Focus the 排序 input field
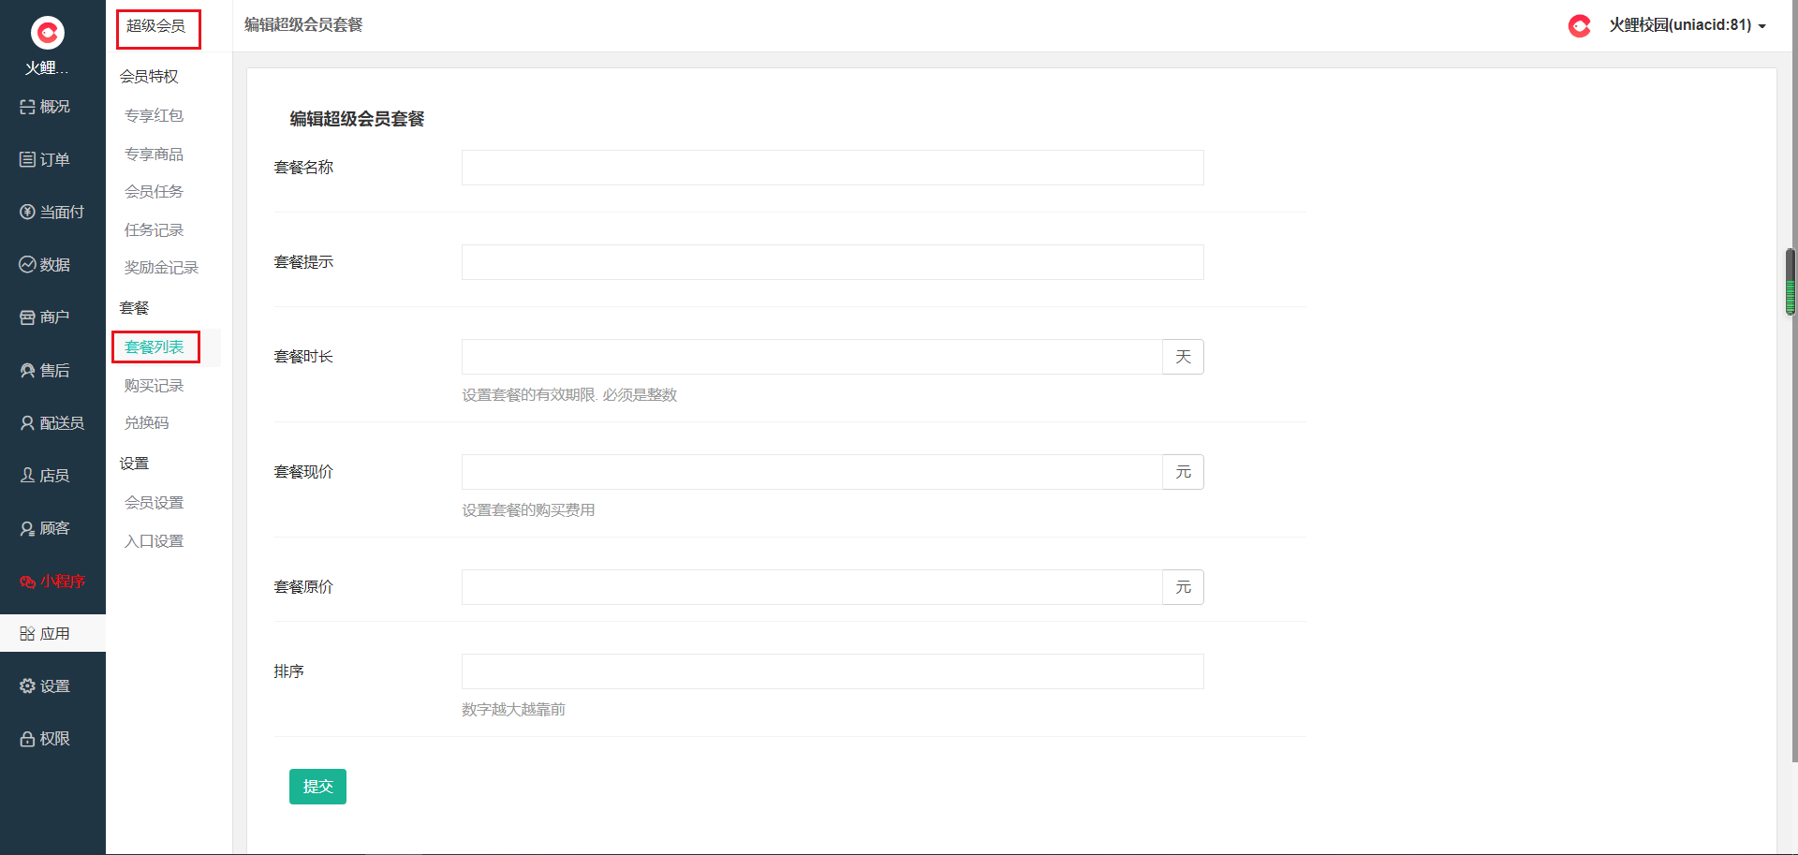The width and height of the screenshot is (1798, 855). click(833, 671)
